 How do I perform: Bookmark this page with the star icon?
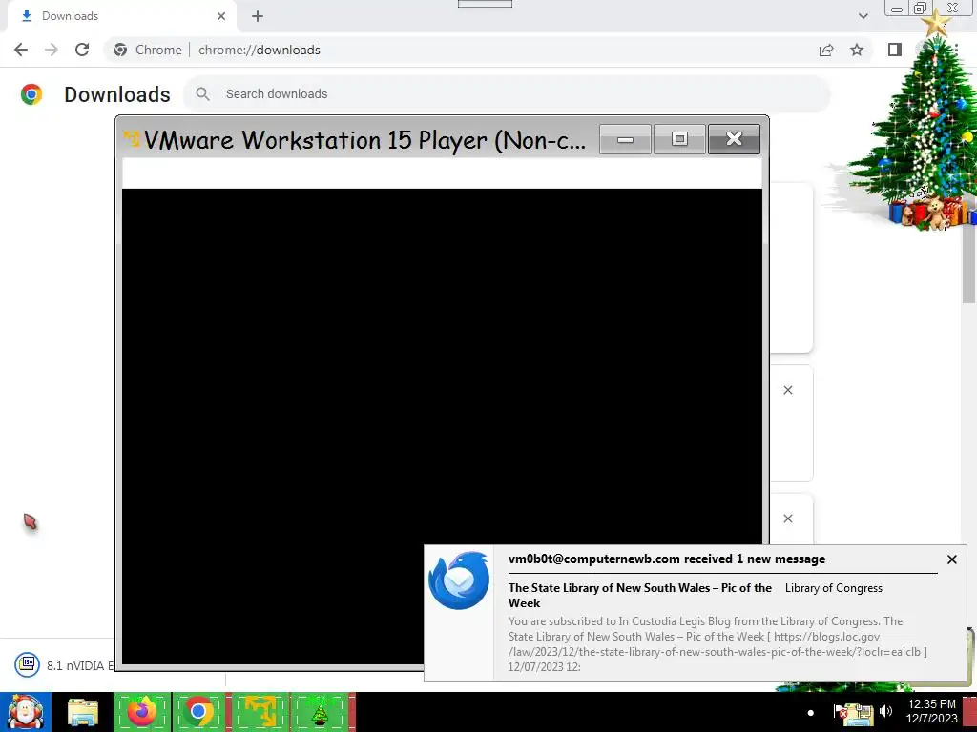[857, 50]
